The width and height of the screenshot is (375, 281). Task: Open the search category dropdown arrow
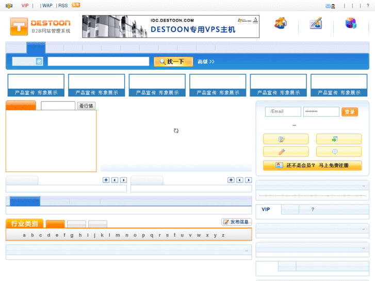(39, 61)
